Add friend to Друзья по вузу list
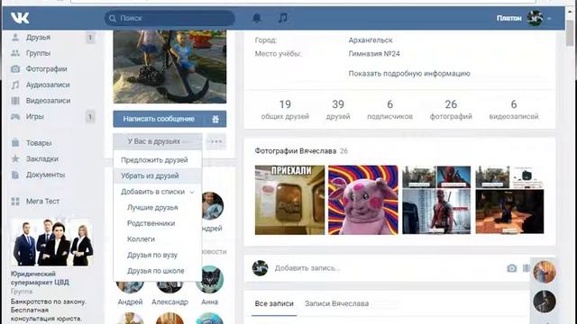577x324 pixels. point(158,255)
